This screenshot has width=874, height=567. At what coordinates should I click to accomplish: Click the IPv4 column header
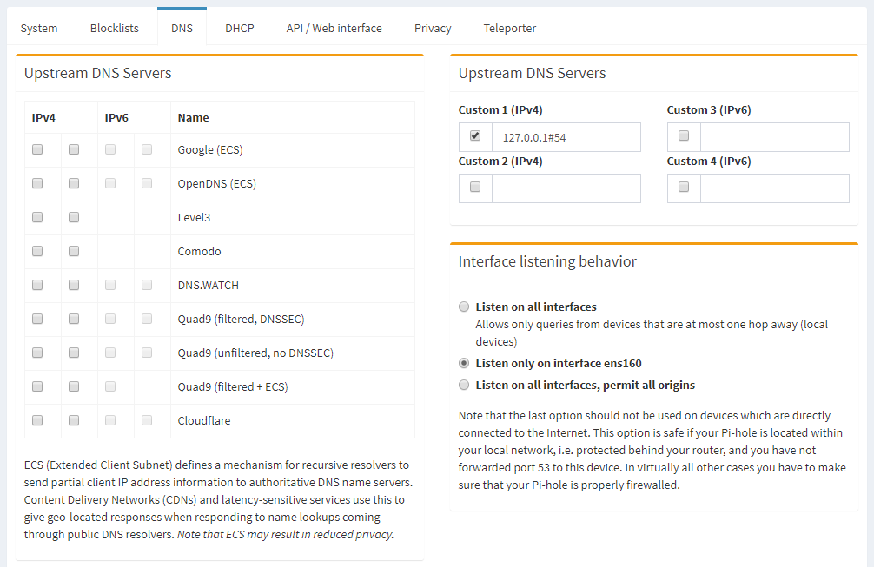(43, 117)
